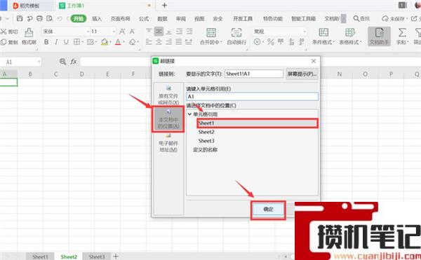Apply the red font color A
Image resolution: width=421 pixels, height=260 pixels.
[118, 42]
